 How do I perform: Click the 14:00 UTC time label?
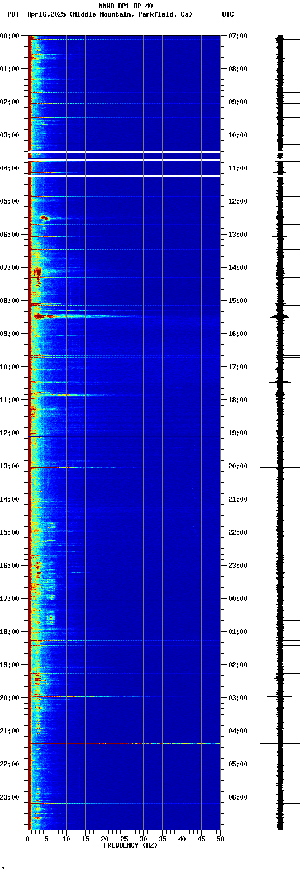(238, 268)
